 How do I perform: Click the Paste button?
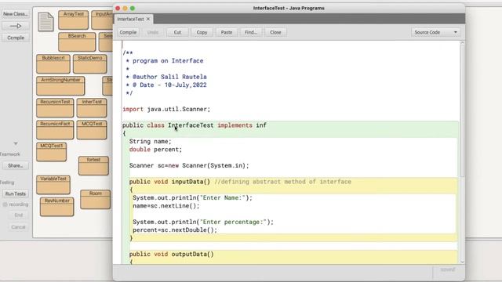(227, 32)
